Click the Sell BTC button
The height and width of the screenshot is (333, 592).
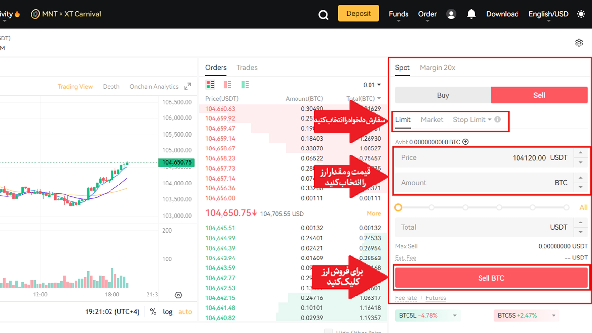(491, 278)
